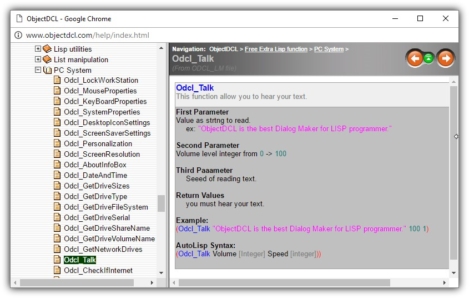Click the blue Odcl_Talk heading text

pos(195,88)
